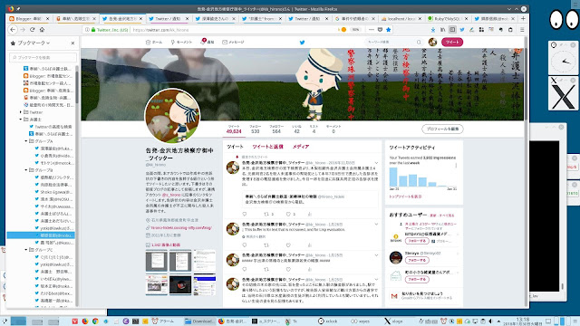Switch to Tweets and replies tab

268,147
